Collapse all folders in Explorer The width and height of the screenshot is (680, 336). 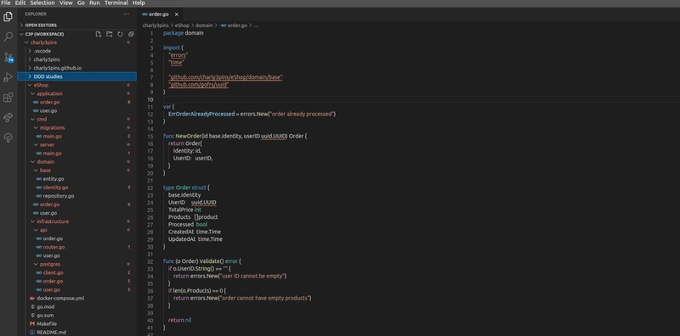pyautogui.click(x=131, y=34)
